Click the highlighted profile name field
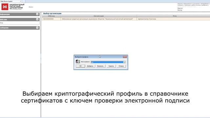 [x=107, y=62]
